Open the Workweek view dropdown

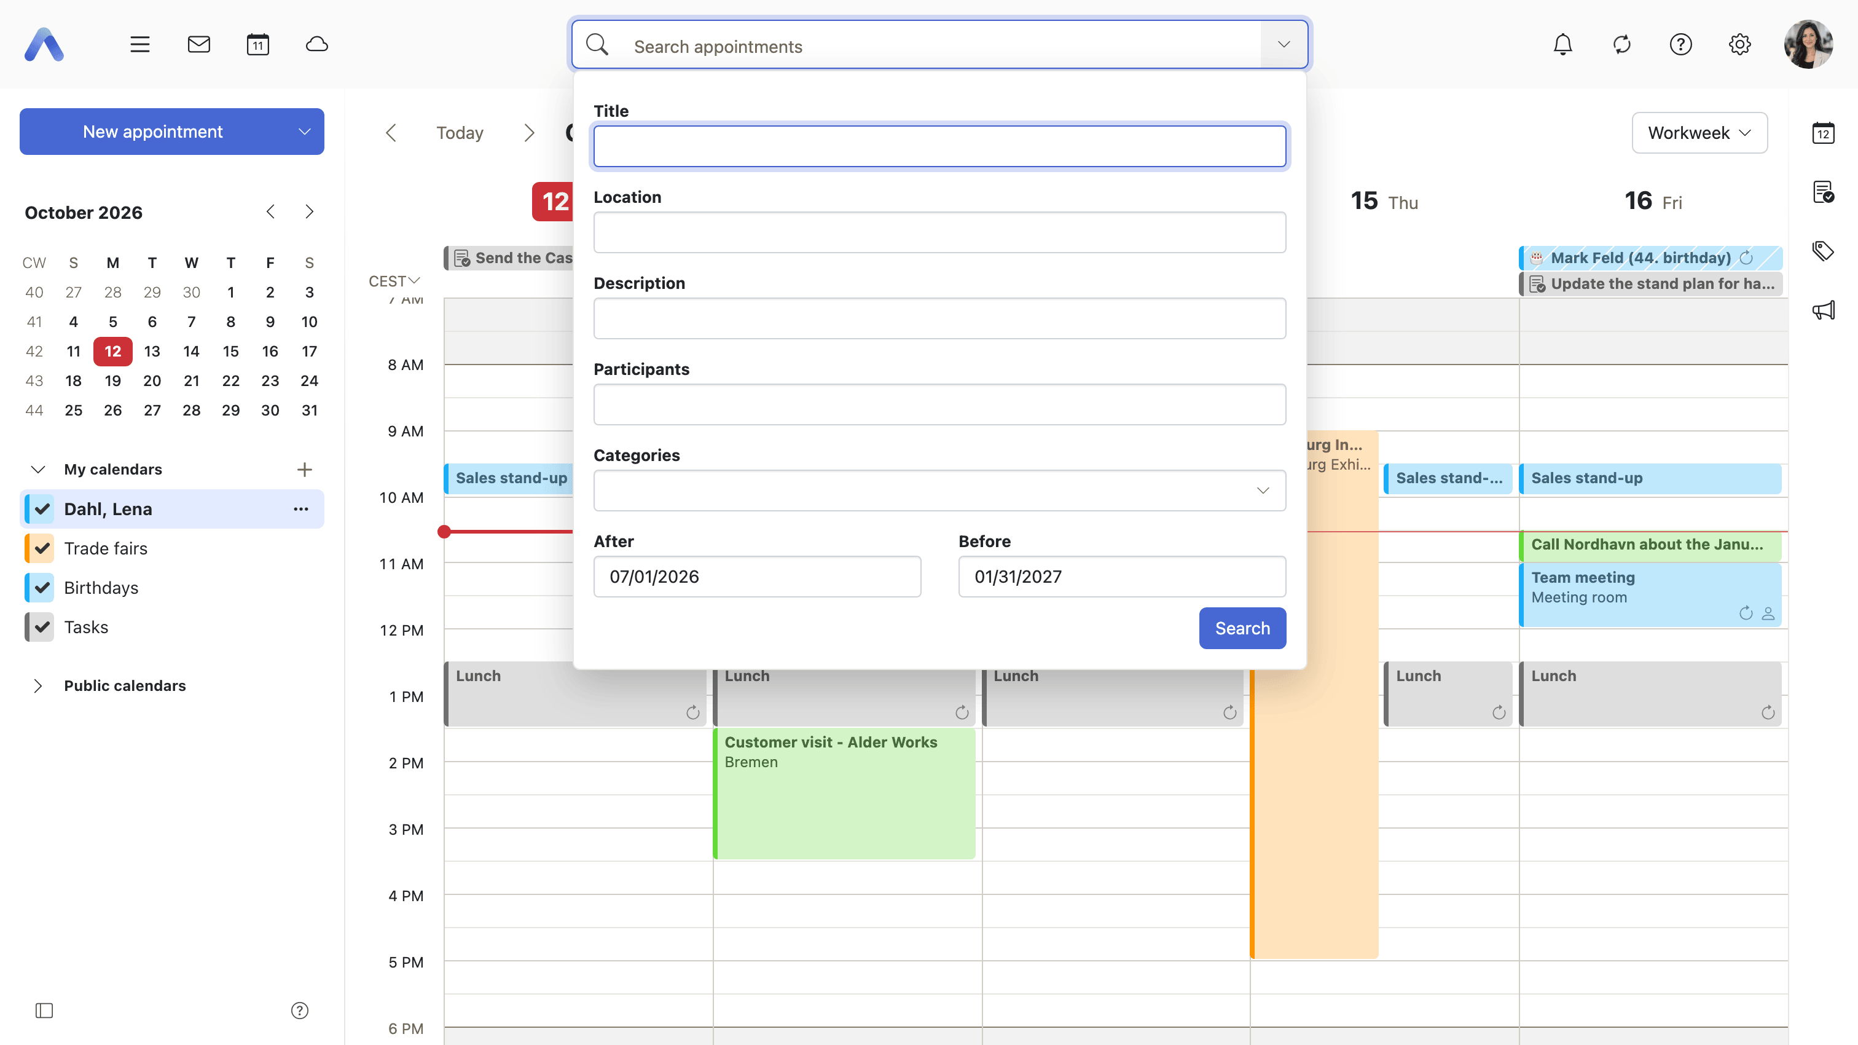click(x=1699, y=133)
